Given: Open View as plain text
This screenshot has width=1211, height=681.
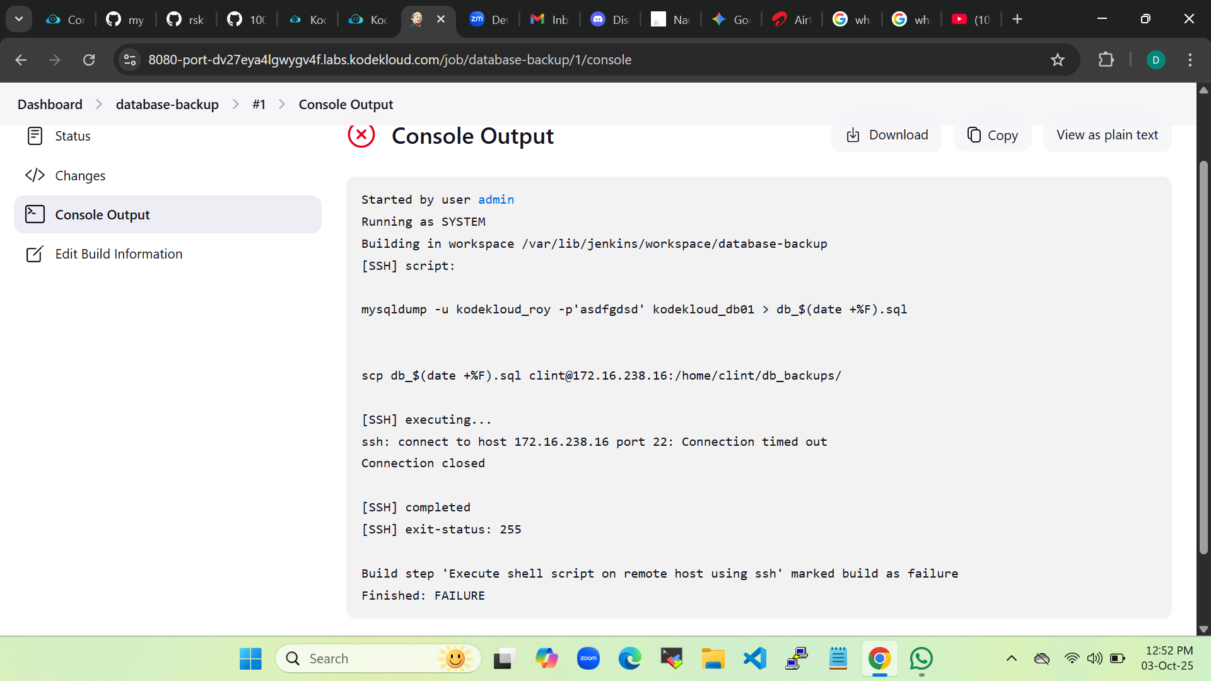Looking at the screenshot, I should 1107,135.
